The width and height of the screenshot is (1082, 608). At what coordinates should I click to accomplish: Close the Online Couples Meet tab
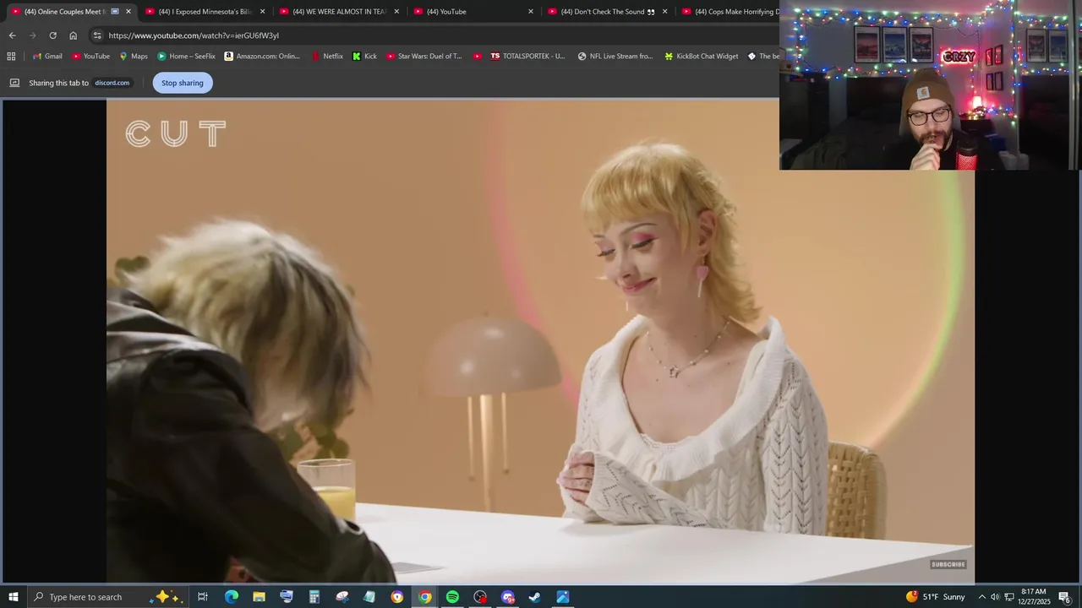pos(128,12)
